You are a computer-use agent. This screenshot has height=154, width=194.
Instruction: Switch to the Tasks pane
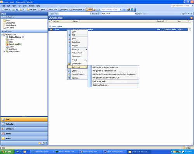(x=24, y=133)
